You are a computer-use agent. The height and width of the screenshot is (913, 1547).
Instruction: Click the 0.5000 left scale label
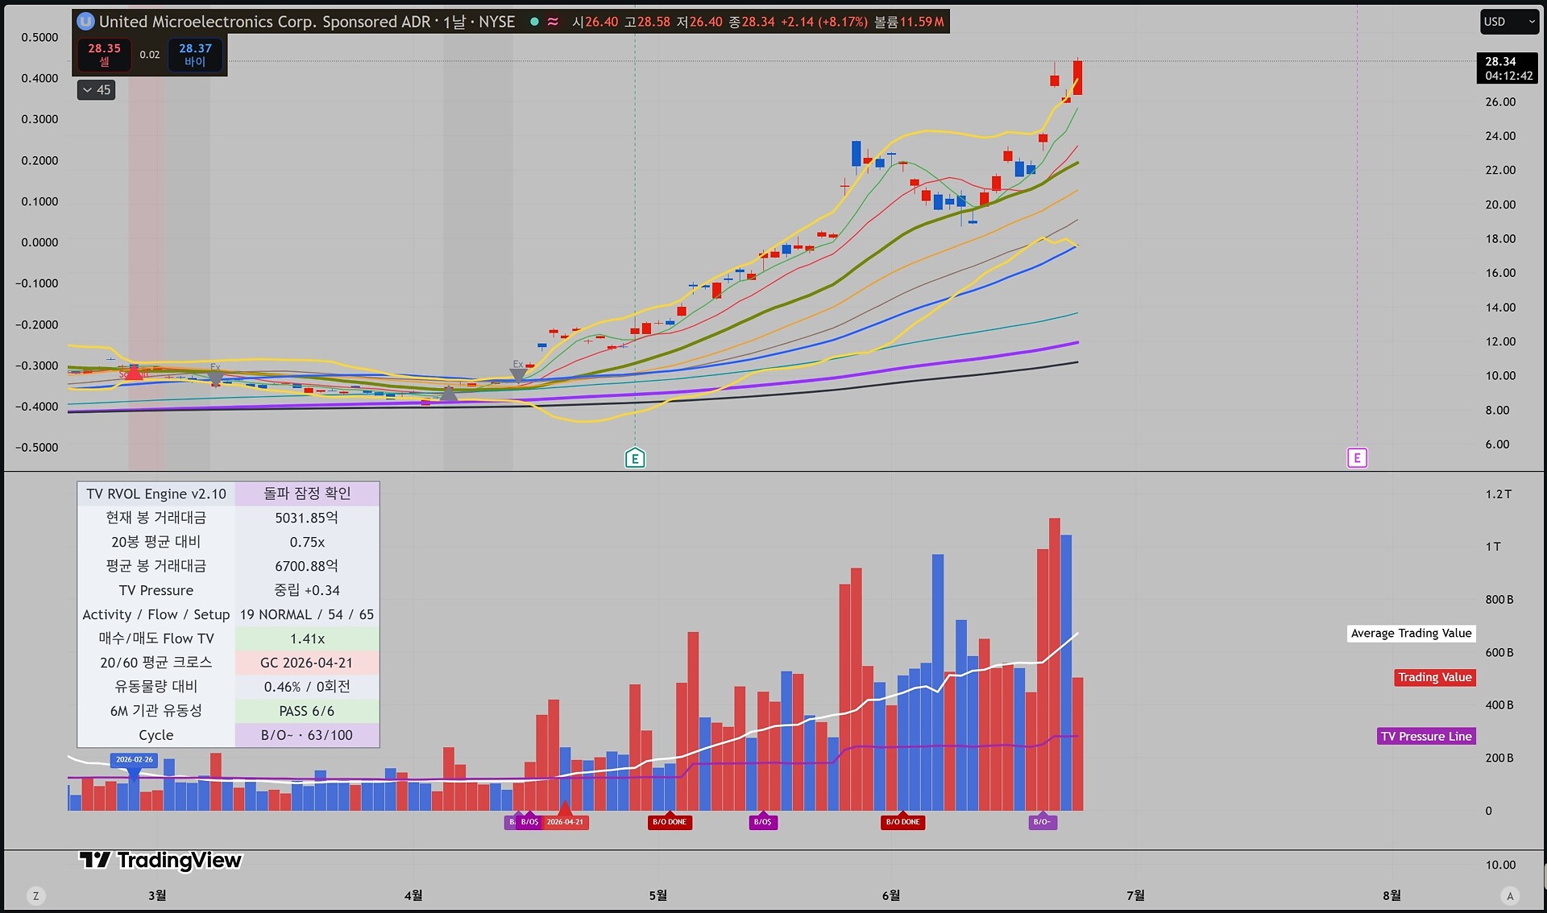pos(39,38)
